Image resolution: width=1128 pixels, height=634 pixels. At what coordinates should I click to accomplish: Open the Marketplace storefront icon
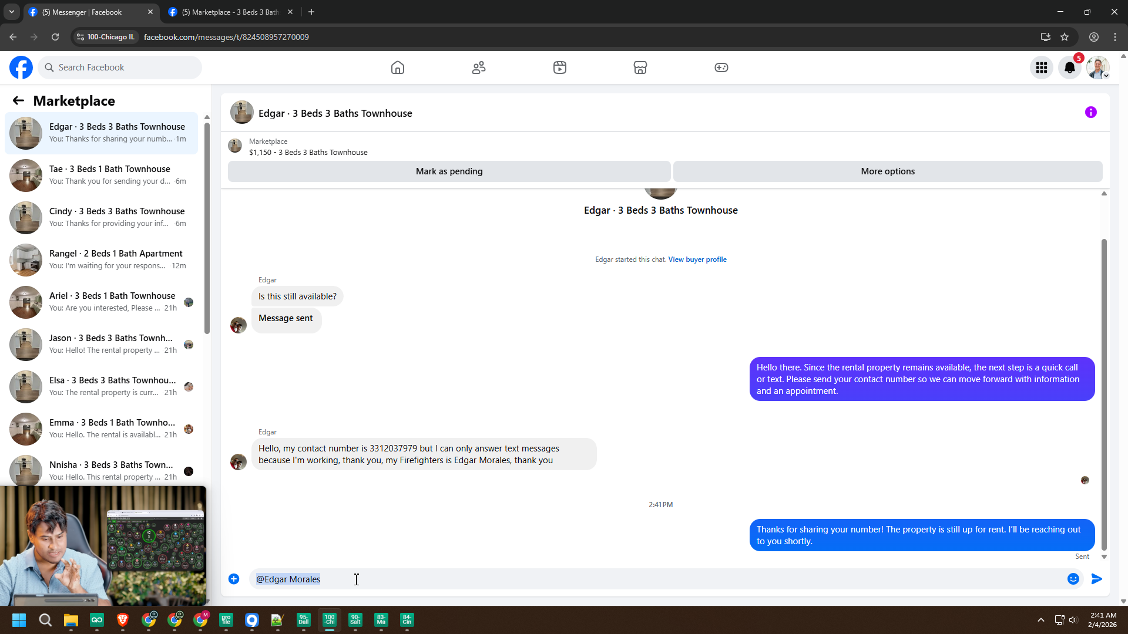coord(640,68)
